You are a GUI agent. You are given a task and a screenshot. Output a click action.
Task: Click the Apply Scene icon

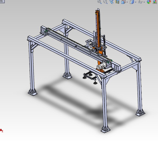tap(155, 2)
